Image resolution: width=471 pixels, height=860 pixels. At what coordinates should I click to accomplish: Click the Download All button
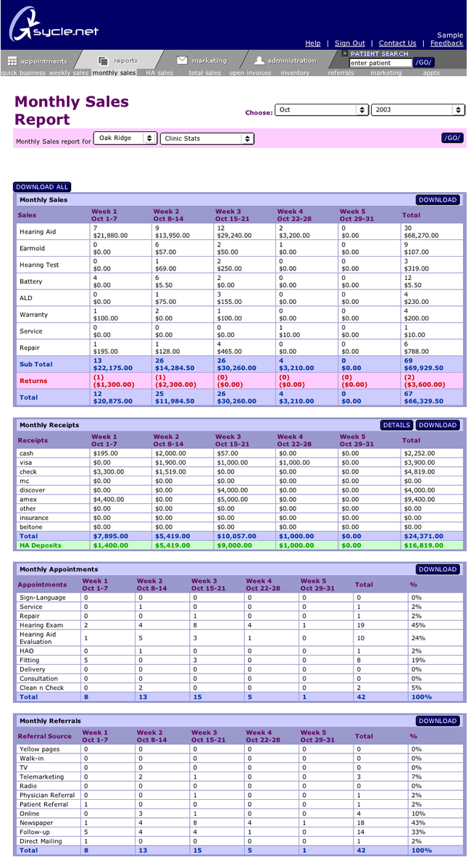42,187
